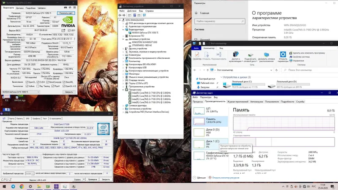Switch to the "Датчики" tab in GPU-Z
This screenshot has width=338, height=190.
point(19,8)
